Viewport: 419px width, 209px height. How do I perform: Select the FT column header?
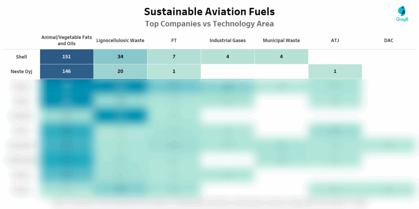174,40
